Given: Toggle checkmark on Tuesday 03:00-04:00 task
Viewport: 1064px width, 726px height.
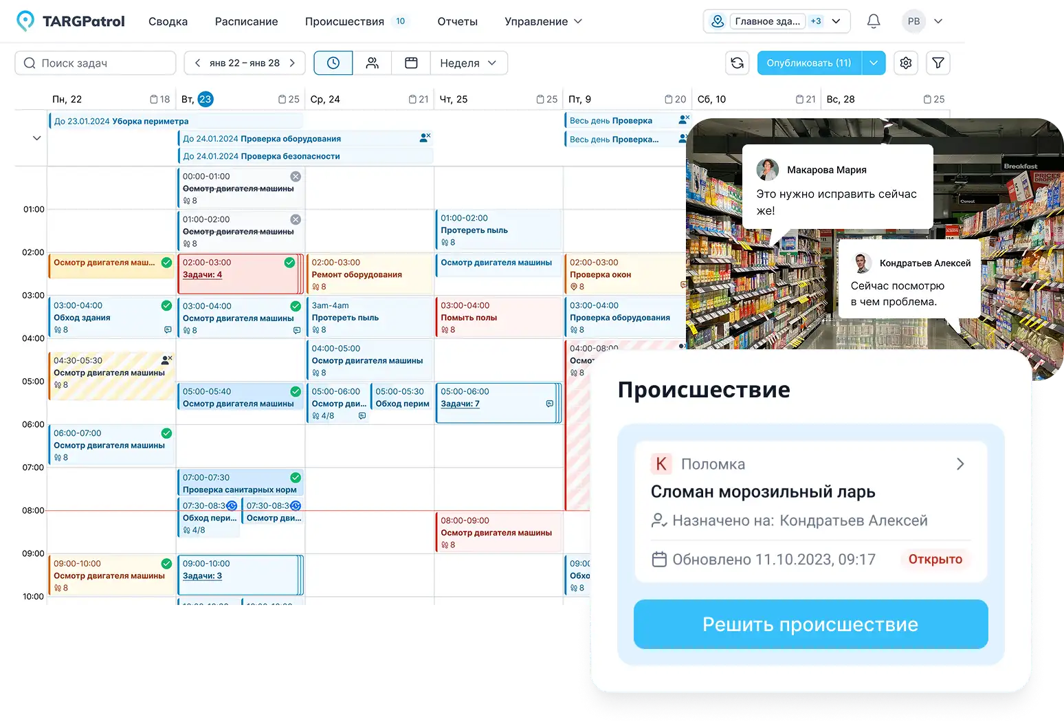Looking at the screenshot, I should click(x=296, y=306).
